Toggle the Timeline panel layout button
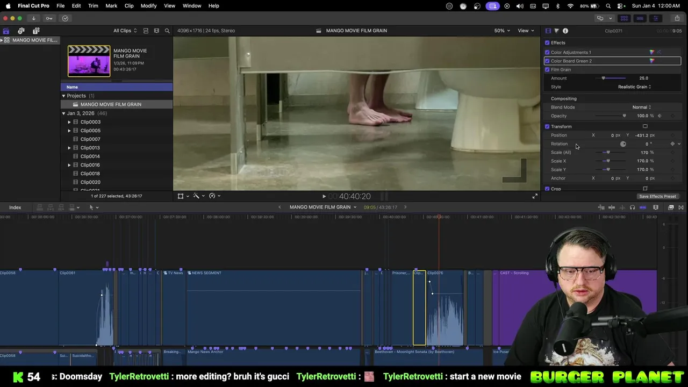This screenshot has height=387, width=688. pyautogui.click(x=640, y=18)
